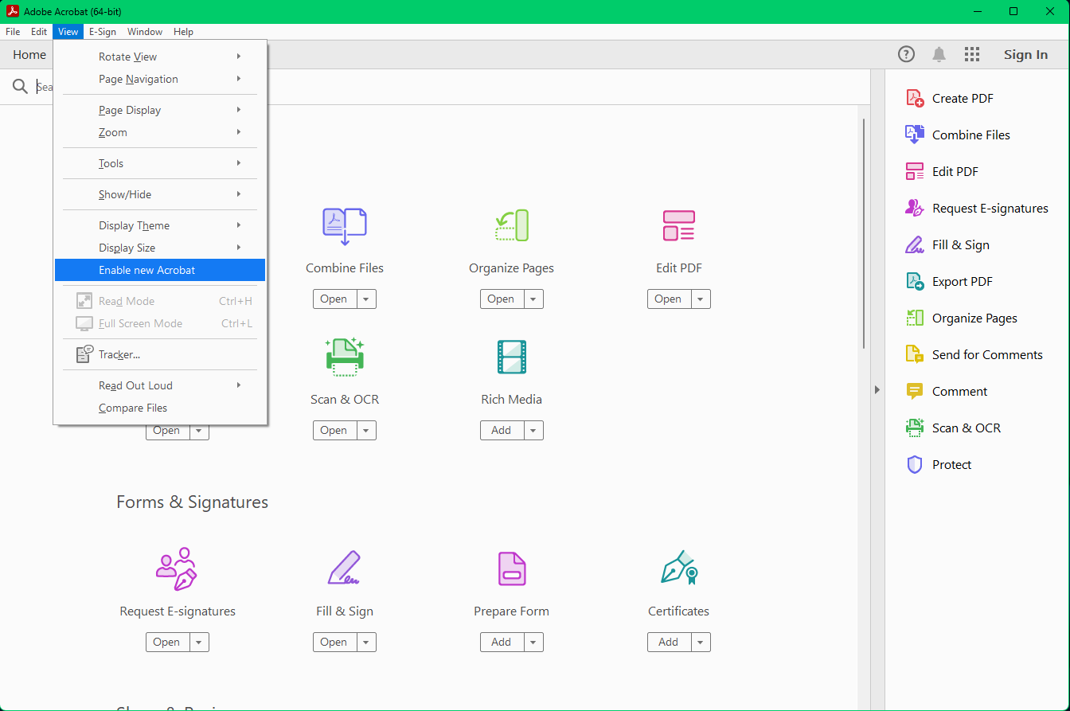1070x711 pixels.
Task: Open the Help question mark icon
Action: (x=906, y=54)
